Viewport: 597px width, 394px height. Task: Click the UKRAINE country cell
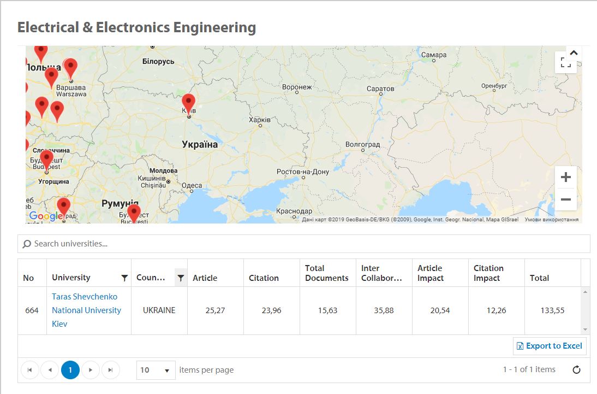pyautogui.click(x=159, y=310)
